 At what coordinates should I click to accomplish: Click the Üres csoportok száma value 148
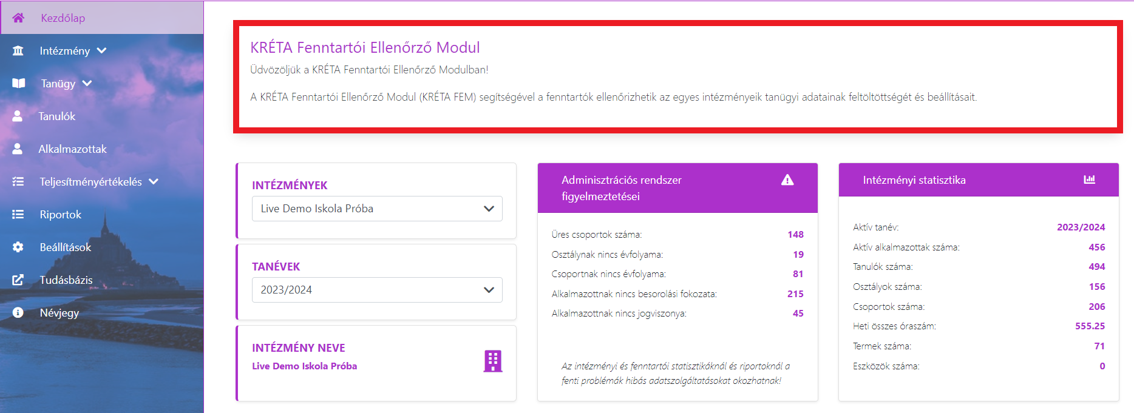(x=795, y=235)
